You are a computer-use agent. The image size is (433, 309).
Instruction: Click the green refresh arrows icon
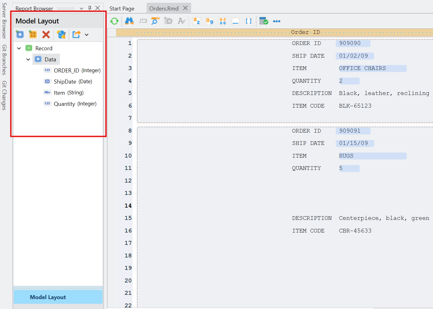click(x=114, y=21)
